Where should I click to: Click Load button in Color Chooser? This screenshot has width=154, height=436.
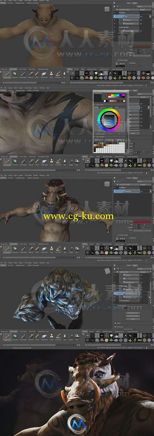pos(108,140)
